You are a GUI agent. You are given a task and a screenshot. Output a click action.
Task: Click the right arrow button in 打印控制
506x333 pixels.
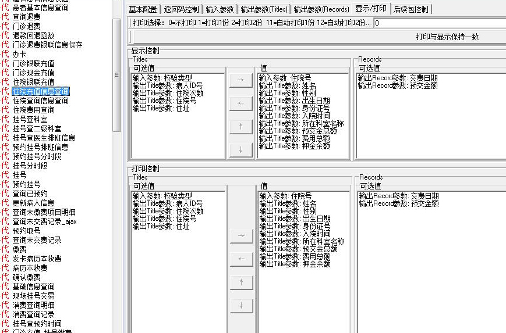240,235
